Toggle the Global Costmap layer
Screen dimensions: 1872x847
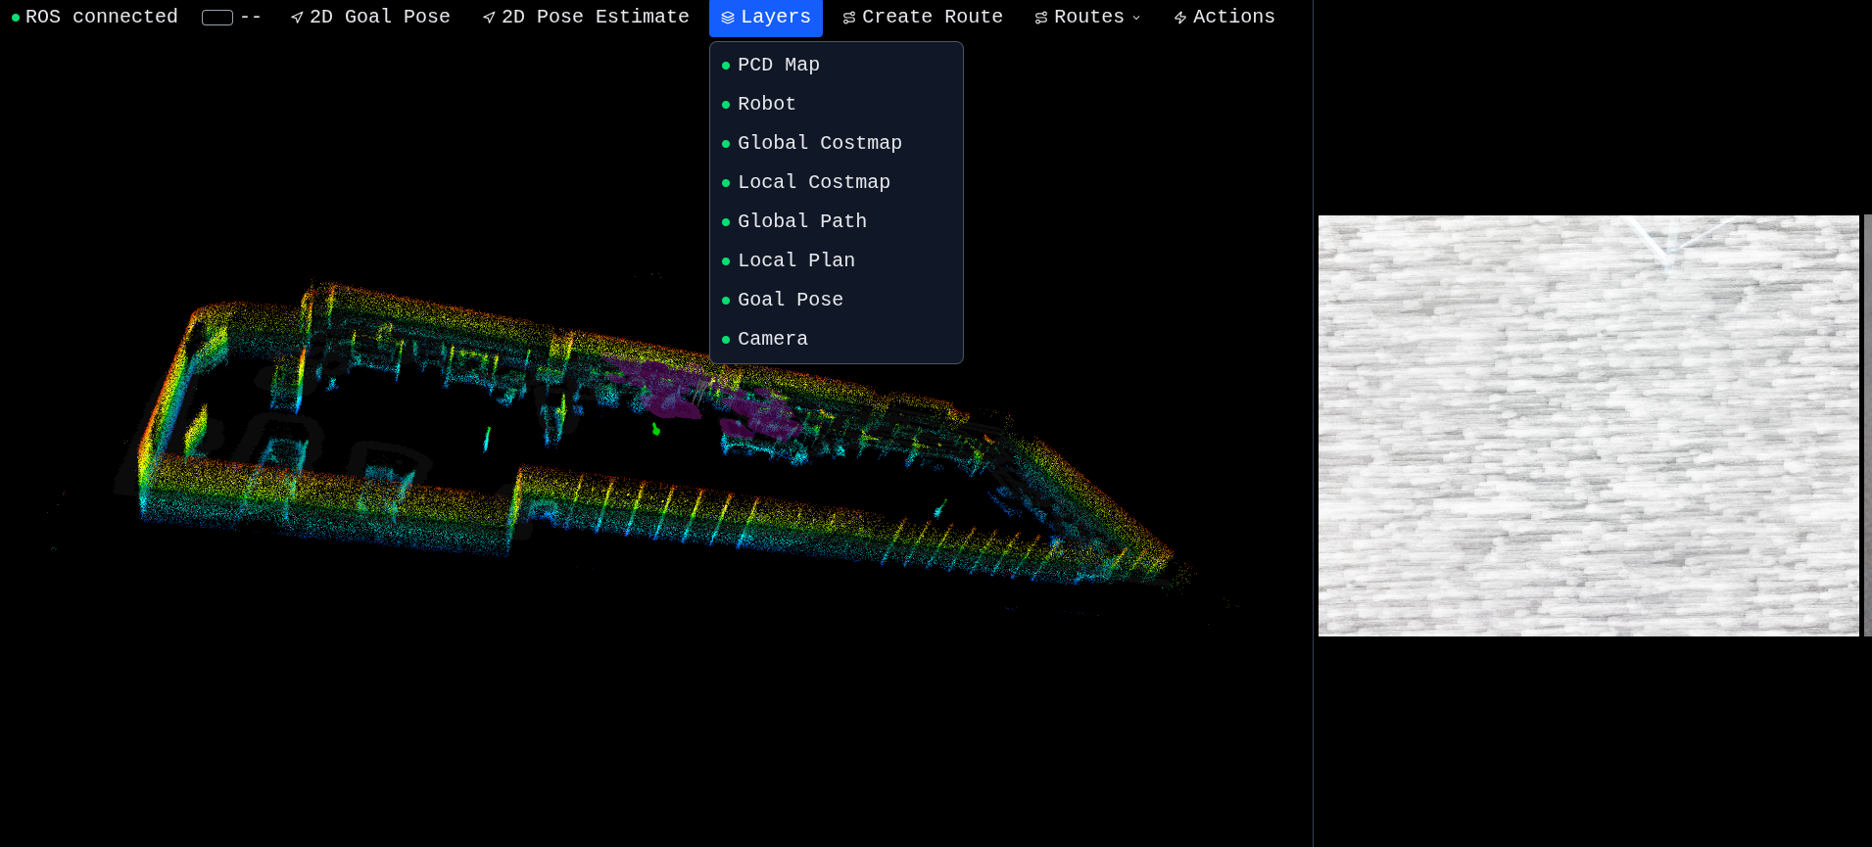pyautogui.click(x=837, y=143)
